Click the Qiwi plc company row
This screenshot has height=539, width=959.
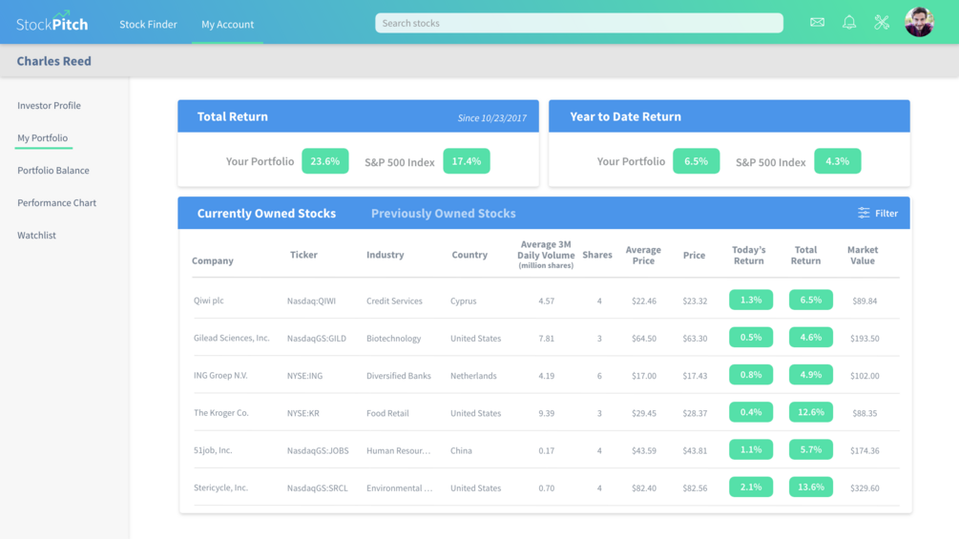click(x=546, y=301)
